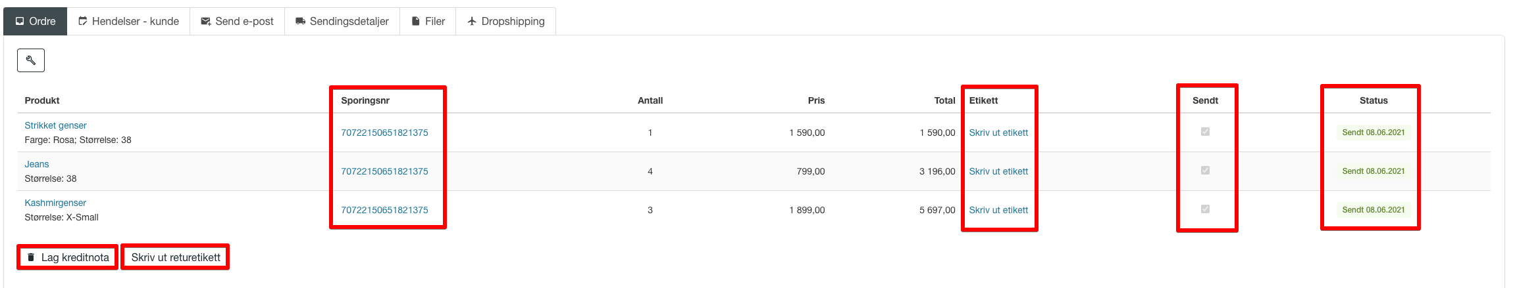Open the Sendingsdetaljer tab
This screenshot has height=288, width=1515.
[342, 21]
